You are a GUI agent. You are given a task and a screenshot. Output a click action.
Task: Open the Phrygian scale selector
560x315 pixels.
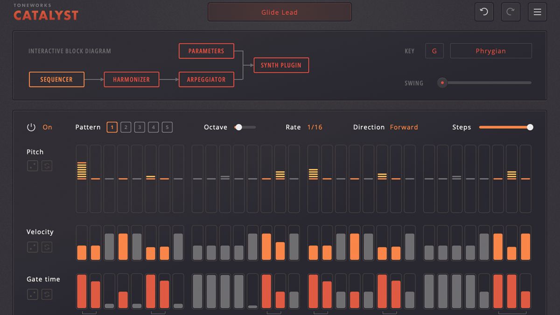point(490,51)
